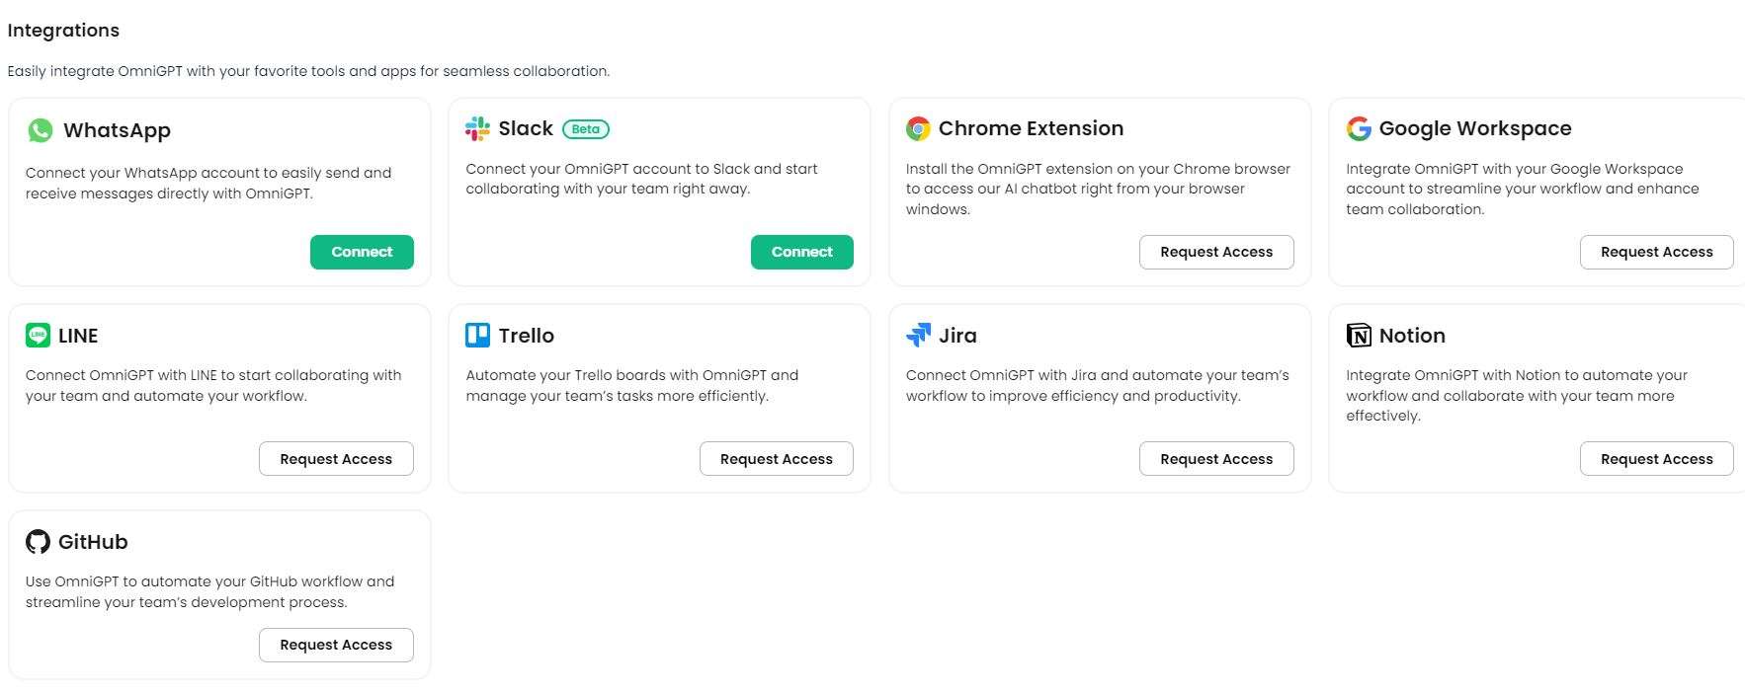Viewport: 1745px width, 694px height.
Task: Click the 'Easily integrate OmniGPT' subtitle text
Action: pos(308,71)
